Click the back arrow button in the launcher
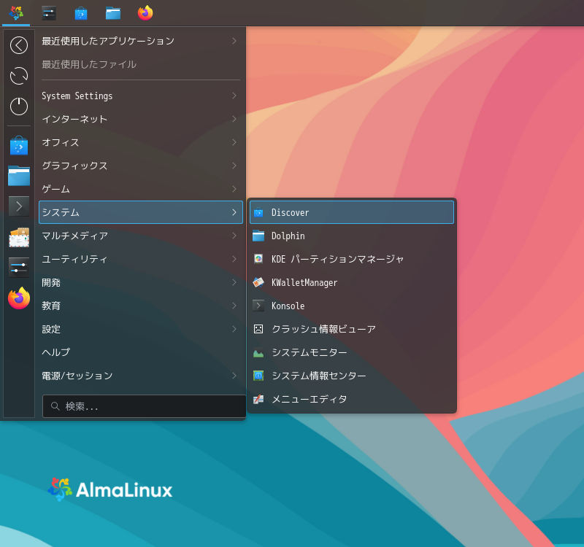The width and height of the screenshot is (584, 547). pos(18,45)
